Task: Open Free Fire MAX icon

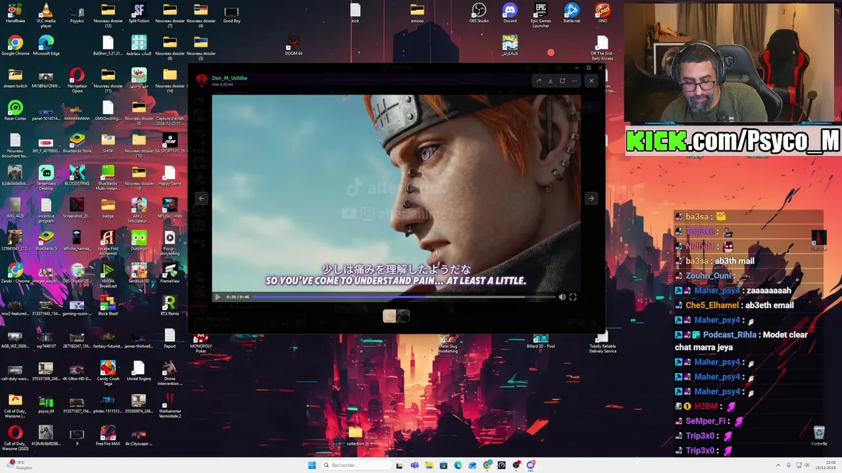Action: (108, 435)
